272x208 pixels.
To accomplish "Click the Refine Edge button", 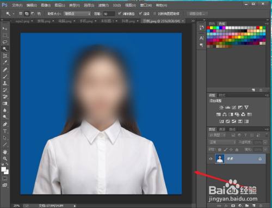I will 197,14.
